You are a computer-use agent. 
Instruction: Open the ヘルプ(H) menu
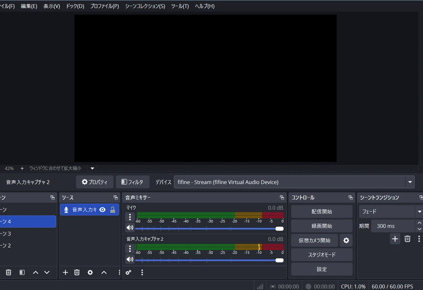pyautogui.click(x=205, y=6)
